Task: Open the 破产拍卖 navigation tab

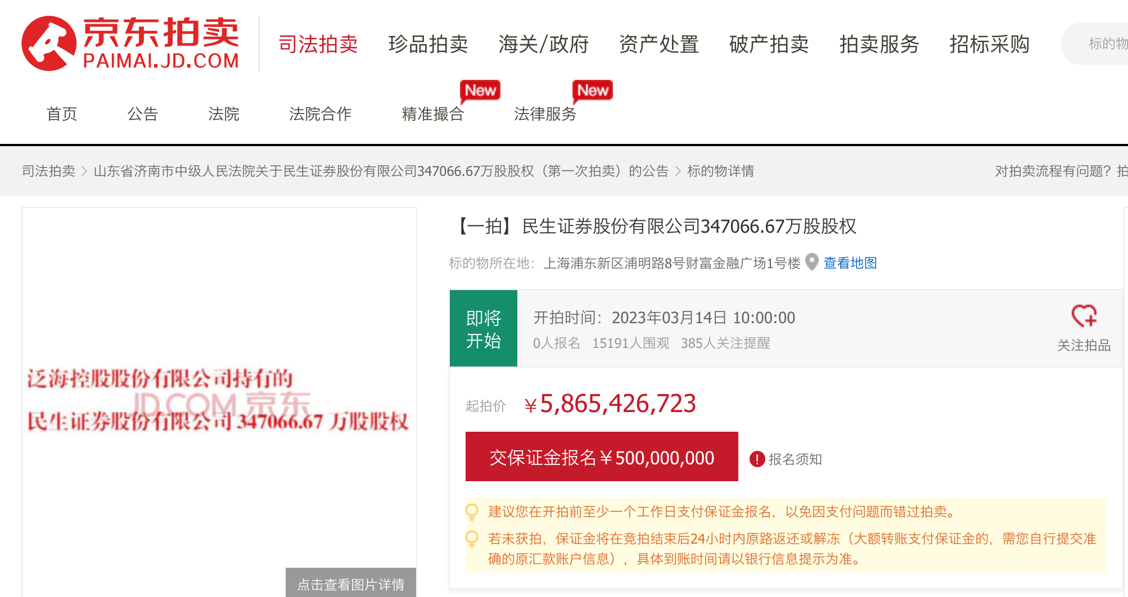Action: [769, 44]
